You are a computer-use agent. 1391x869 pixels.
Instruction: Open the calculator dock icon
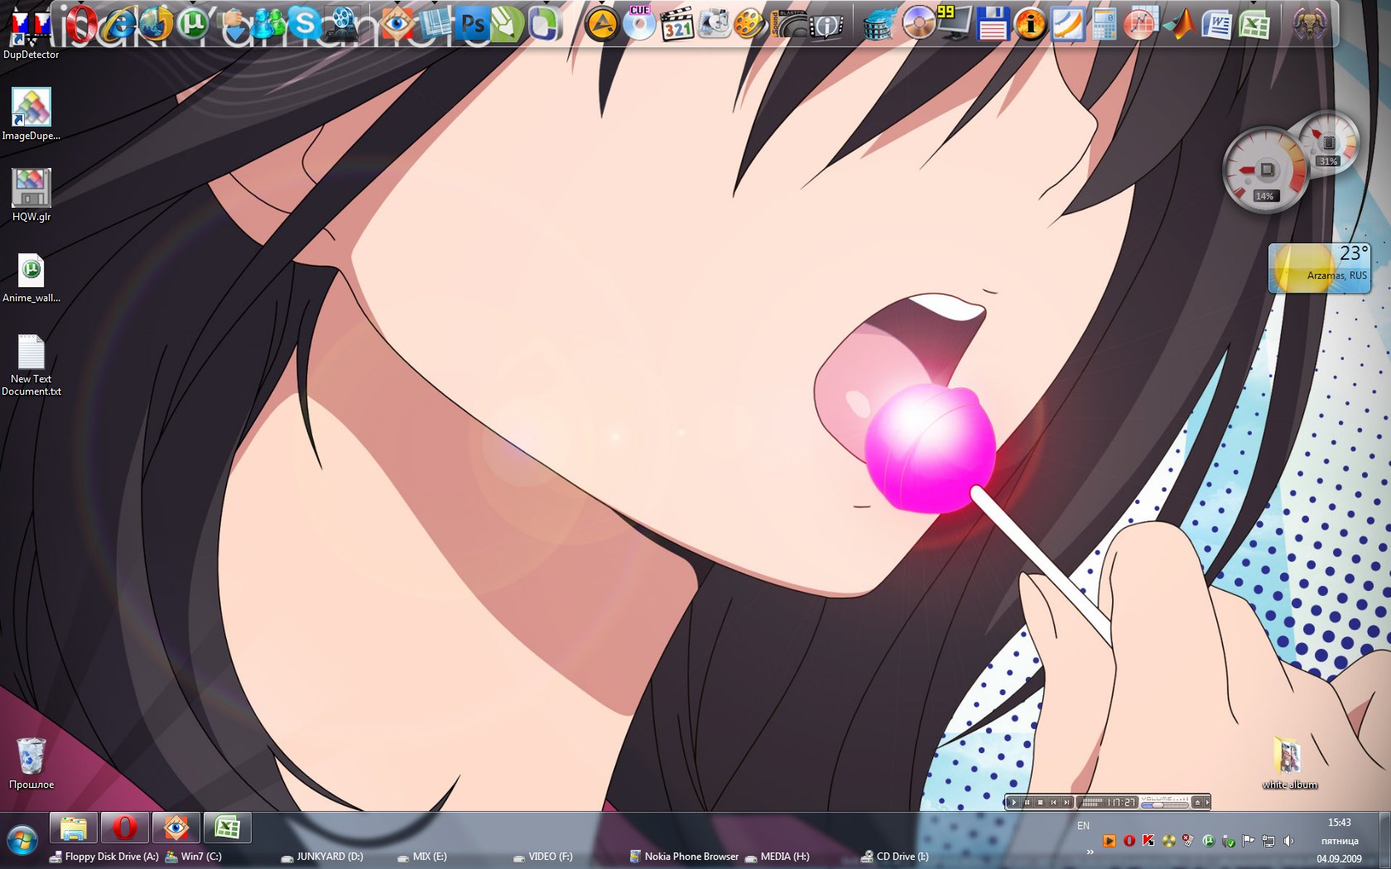(1104, 23)
